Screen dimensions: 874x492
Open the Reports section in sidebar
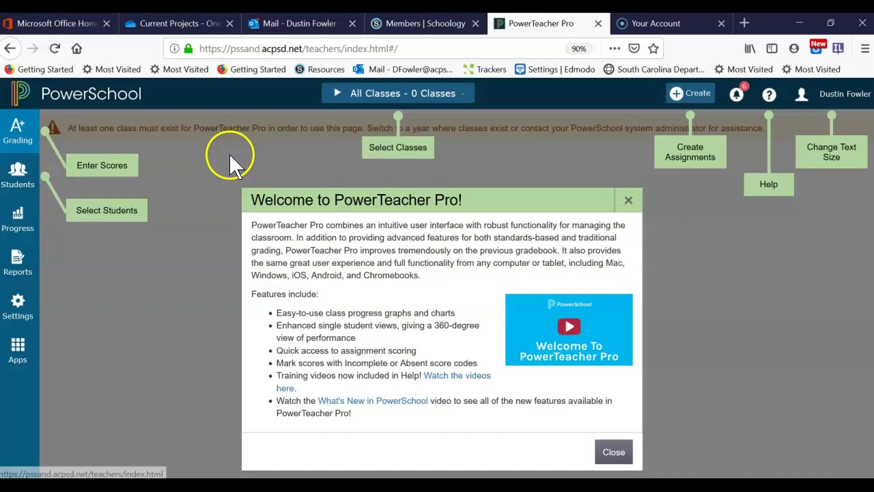click(x=18, y=263)
